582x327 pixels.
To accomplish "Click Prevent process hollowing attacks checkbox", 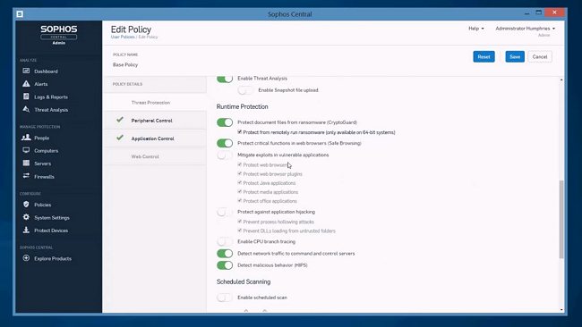I will [240, 221].
